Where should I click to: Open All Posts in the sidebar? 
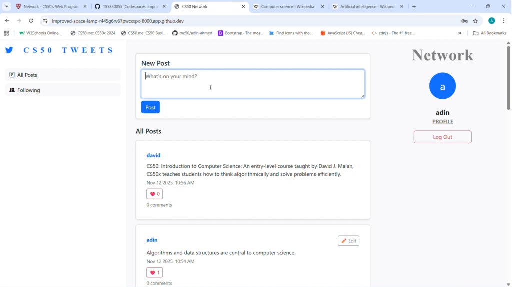63,75
